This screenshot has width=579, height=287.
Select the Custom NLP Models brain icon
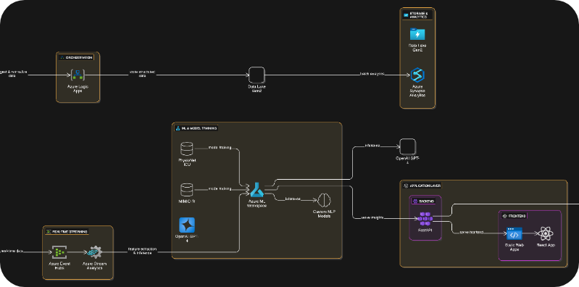click(x=324, y=200)
